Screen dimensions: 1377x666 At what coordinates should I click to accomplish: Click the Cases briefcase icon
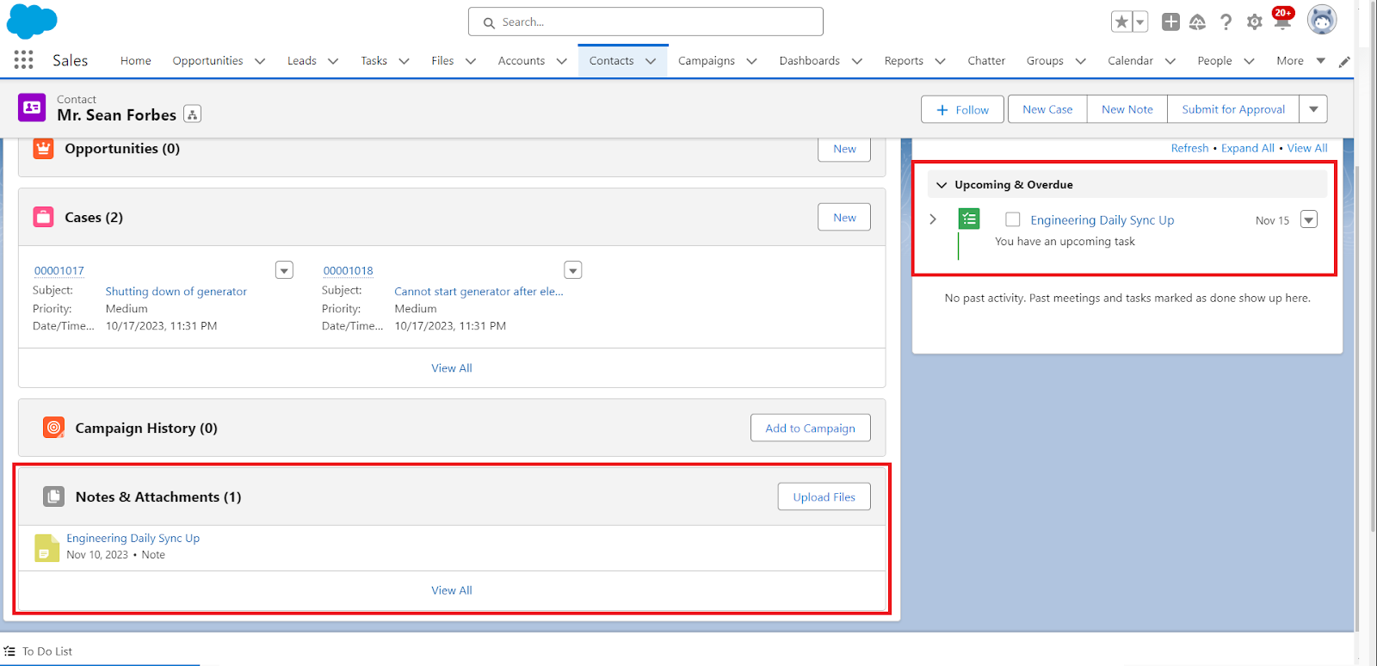(43, 217)
